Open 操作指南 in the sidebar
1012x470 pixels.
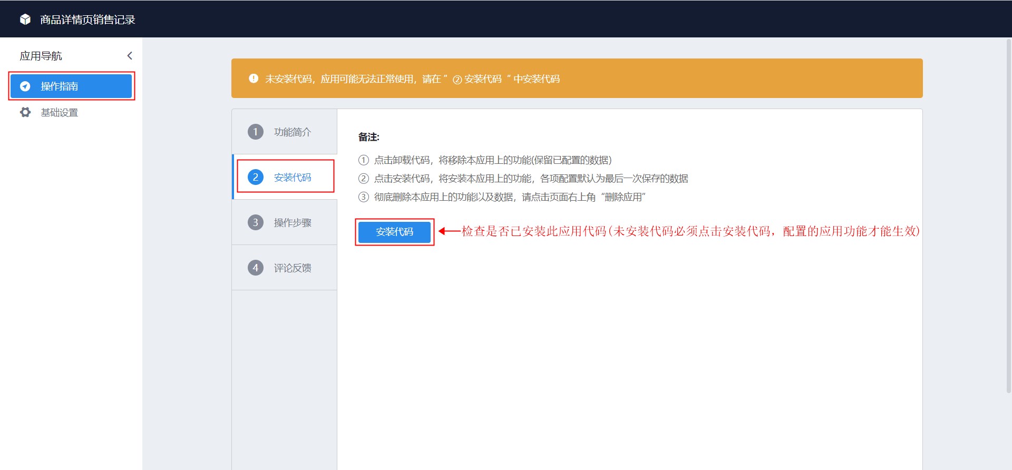coord(71,86)
